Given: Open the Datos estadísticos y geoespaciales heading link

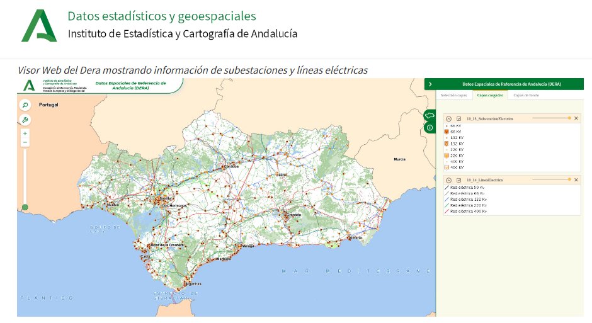Looking at the screenshot, I should click(162, 16).
